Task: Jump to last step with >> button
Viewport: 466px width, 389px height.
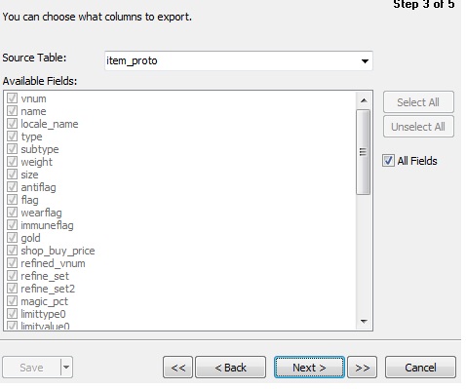Action: pos(362,368)
